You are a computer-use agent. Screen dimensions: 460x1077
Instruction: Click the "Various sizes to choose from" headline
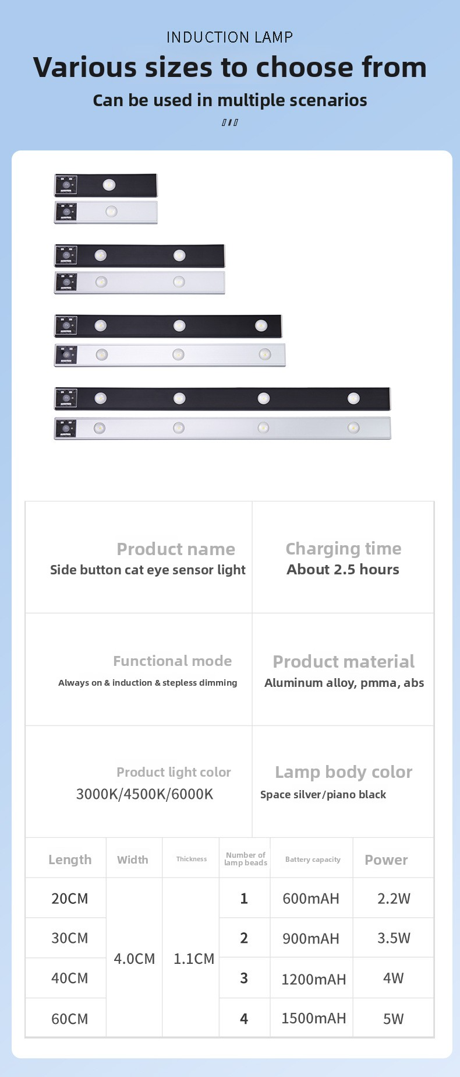tap(230, 68)
